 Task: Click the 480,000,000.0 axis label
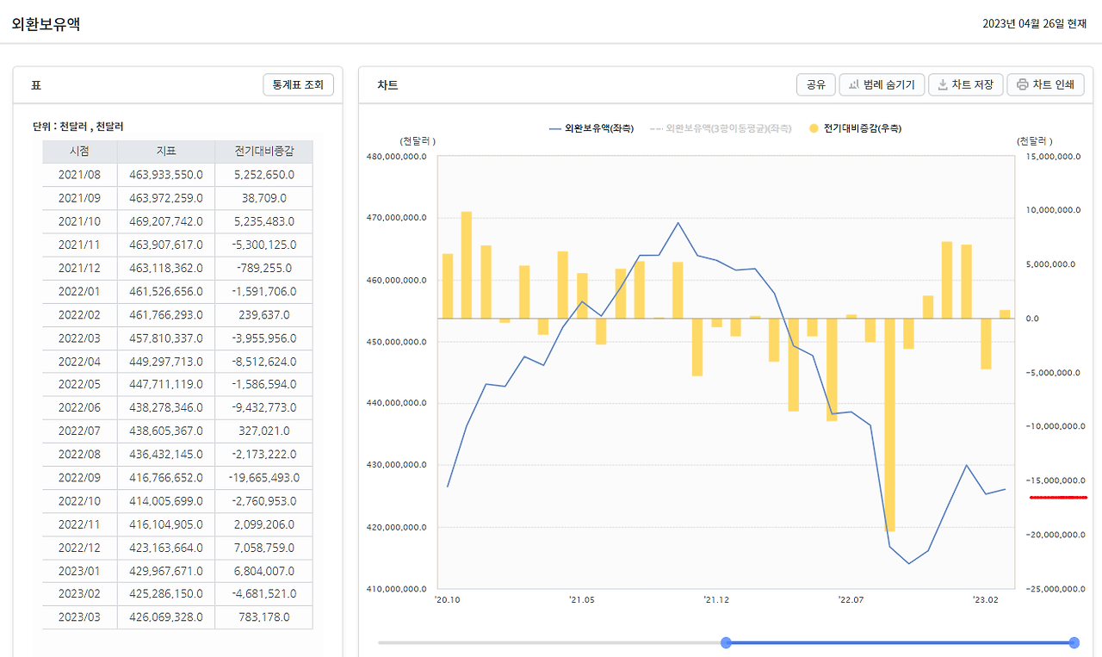tap(397, 157)
